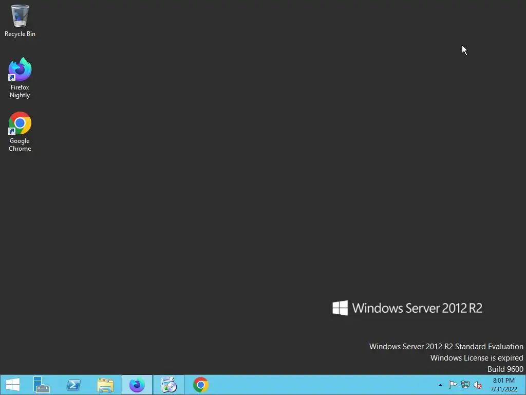Select the Google Chrome desktop shortcut
The width and height of the screenshot is (526, 395).
pos(20,132)
